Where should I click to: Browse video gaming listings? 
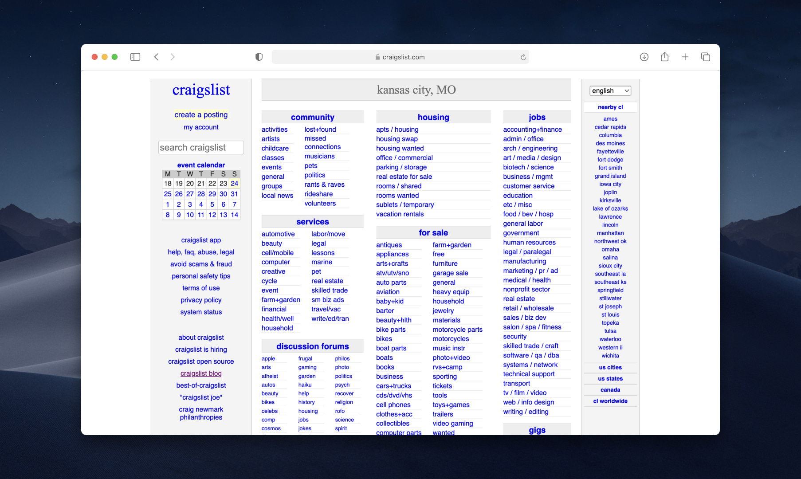tap(452, 424)
